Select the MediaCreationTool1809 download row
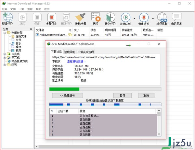This screenshot has width=195, height=150. coord(96,35)
